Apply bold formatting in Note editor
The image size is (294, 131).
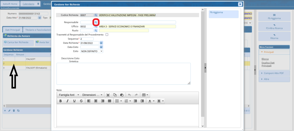(60, 101)
